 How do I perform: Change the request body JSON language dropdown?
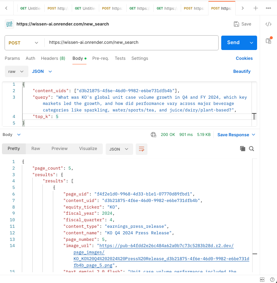point(42,72)
